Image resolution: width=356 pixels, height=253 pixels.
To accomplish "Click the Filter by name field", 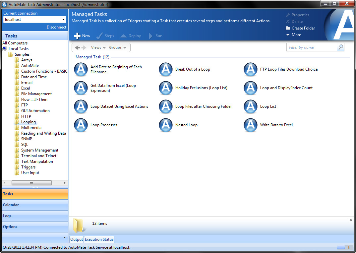I will 312,47.
